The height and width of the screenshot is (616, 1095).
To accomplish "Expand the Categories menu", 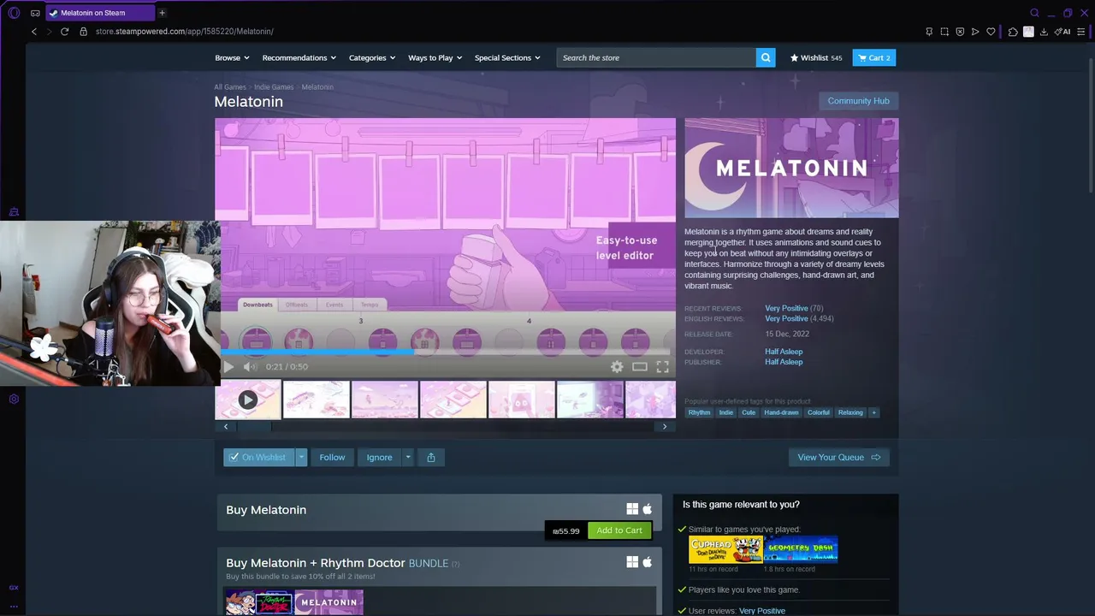I will click(372, 58).
